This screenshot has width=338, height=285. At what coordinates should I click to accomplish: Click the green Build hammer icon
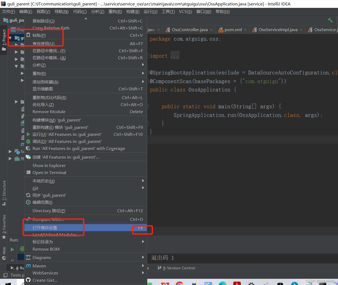tap(330, 20)
